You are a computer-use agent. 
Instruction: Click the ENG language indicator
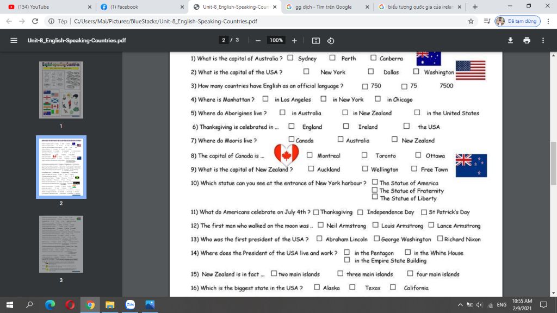[x=502, y=305]
